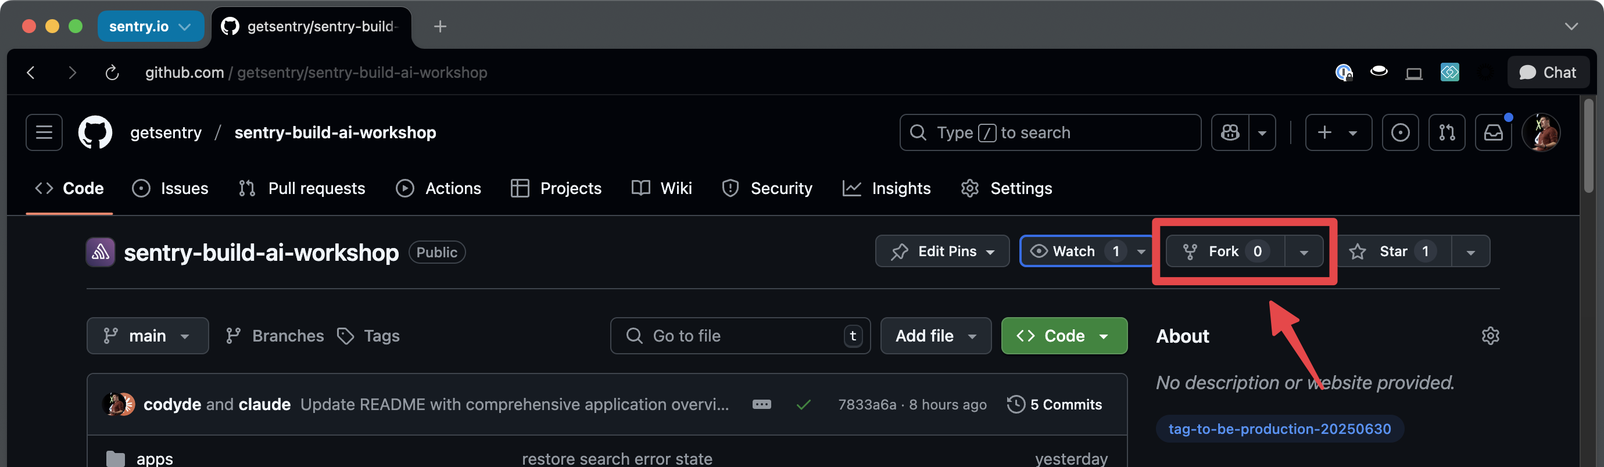Open codyde author link in commit row
This screenshot has width=1604, height=467.
[172, 405]
